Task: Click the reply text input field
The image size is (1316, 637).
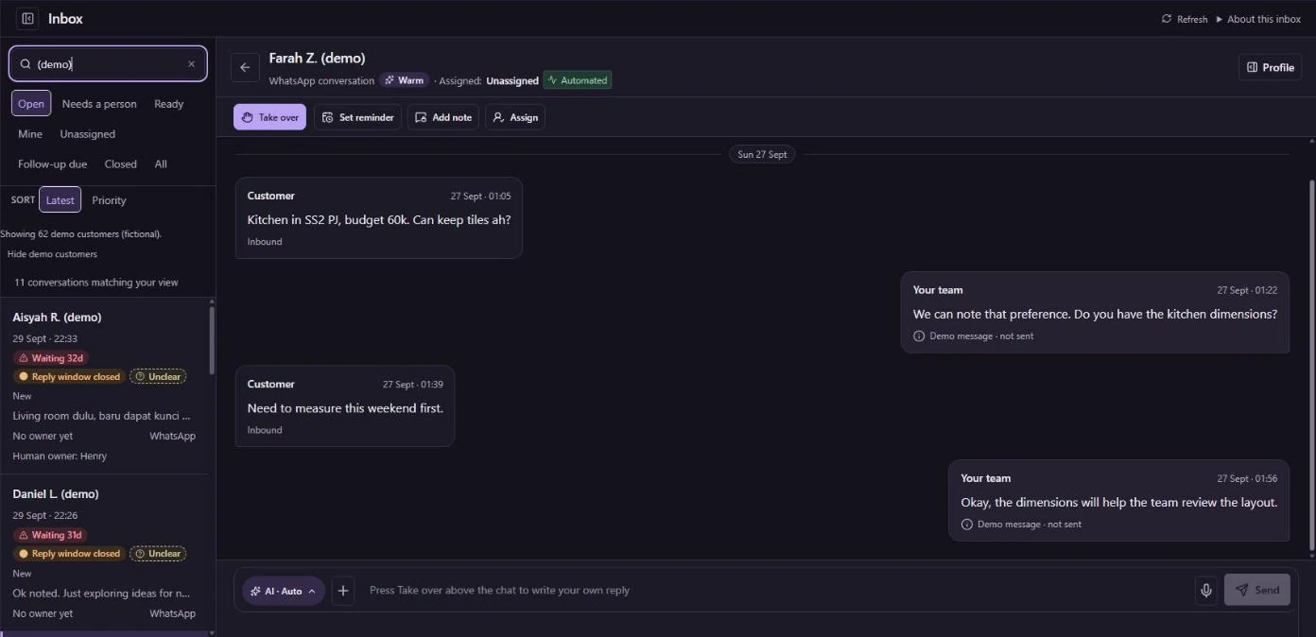Action: 775,591
